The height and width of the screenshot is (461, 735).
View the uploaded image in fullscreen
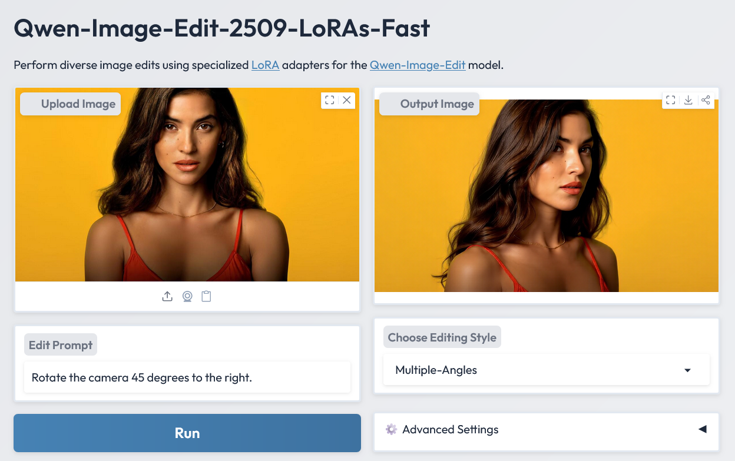(330, 100)
